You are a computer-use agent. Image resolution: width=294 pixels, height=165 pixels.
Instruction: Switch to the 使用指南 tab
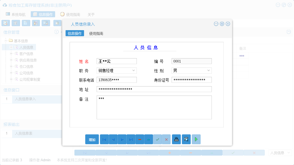tap(96, 33)
